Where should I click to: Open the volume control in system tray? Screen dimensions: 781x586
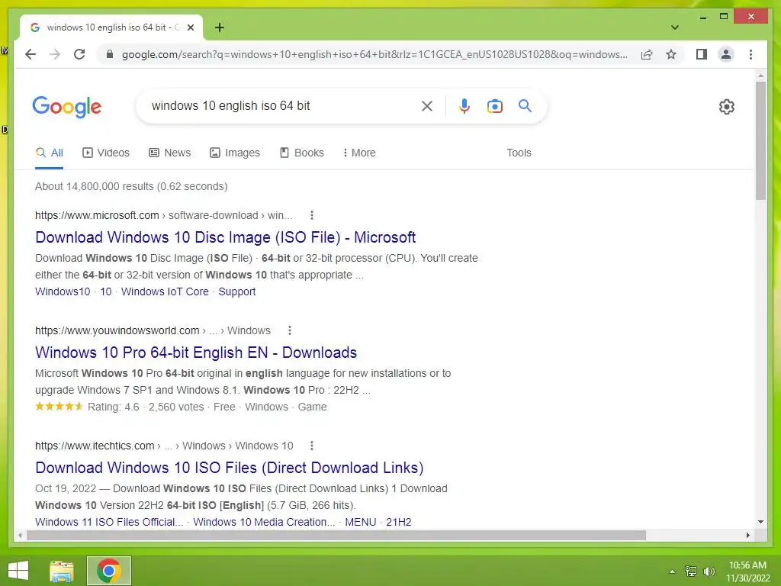point(709,571)
